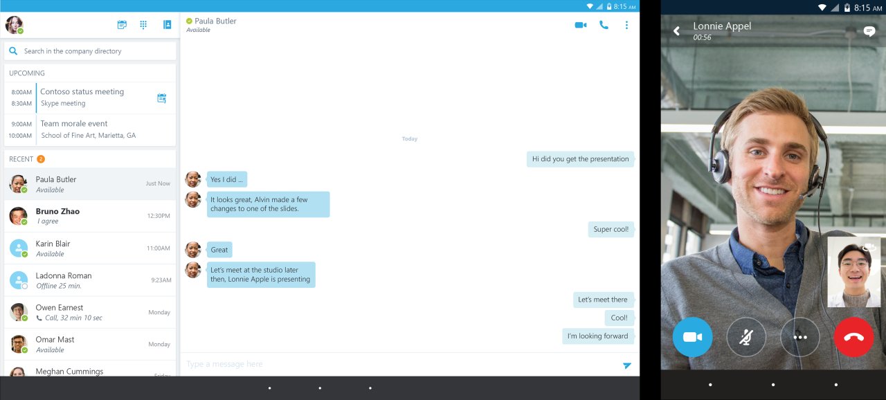Viewport: 886px width, 400px height.
Task: Open the dial pad
Action: tap(143, 24)
